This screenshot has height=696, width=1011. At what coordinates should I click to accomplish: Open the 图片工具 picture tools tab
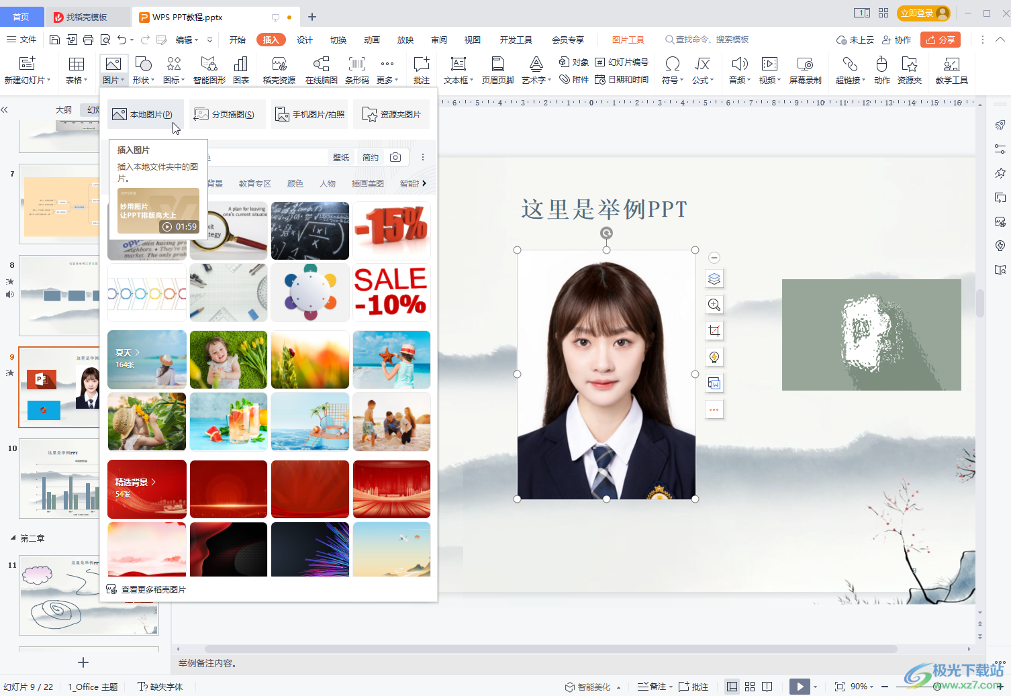coord(628,40)
